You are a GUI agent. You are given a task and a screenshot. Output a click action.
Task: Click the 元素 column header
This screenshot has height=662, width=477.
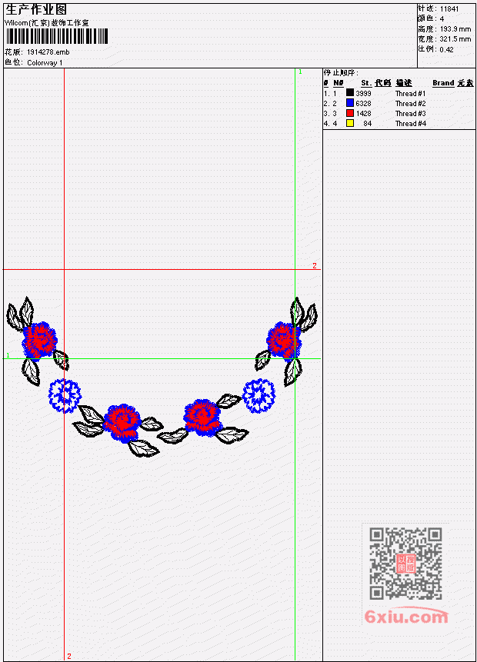tap(465, 83)
